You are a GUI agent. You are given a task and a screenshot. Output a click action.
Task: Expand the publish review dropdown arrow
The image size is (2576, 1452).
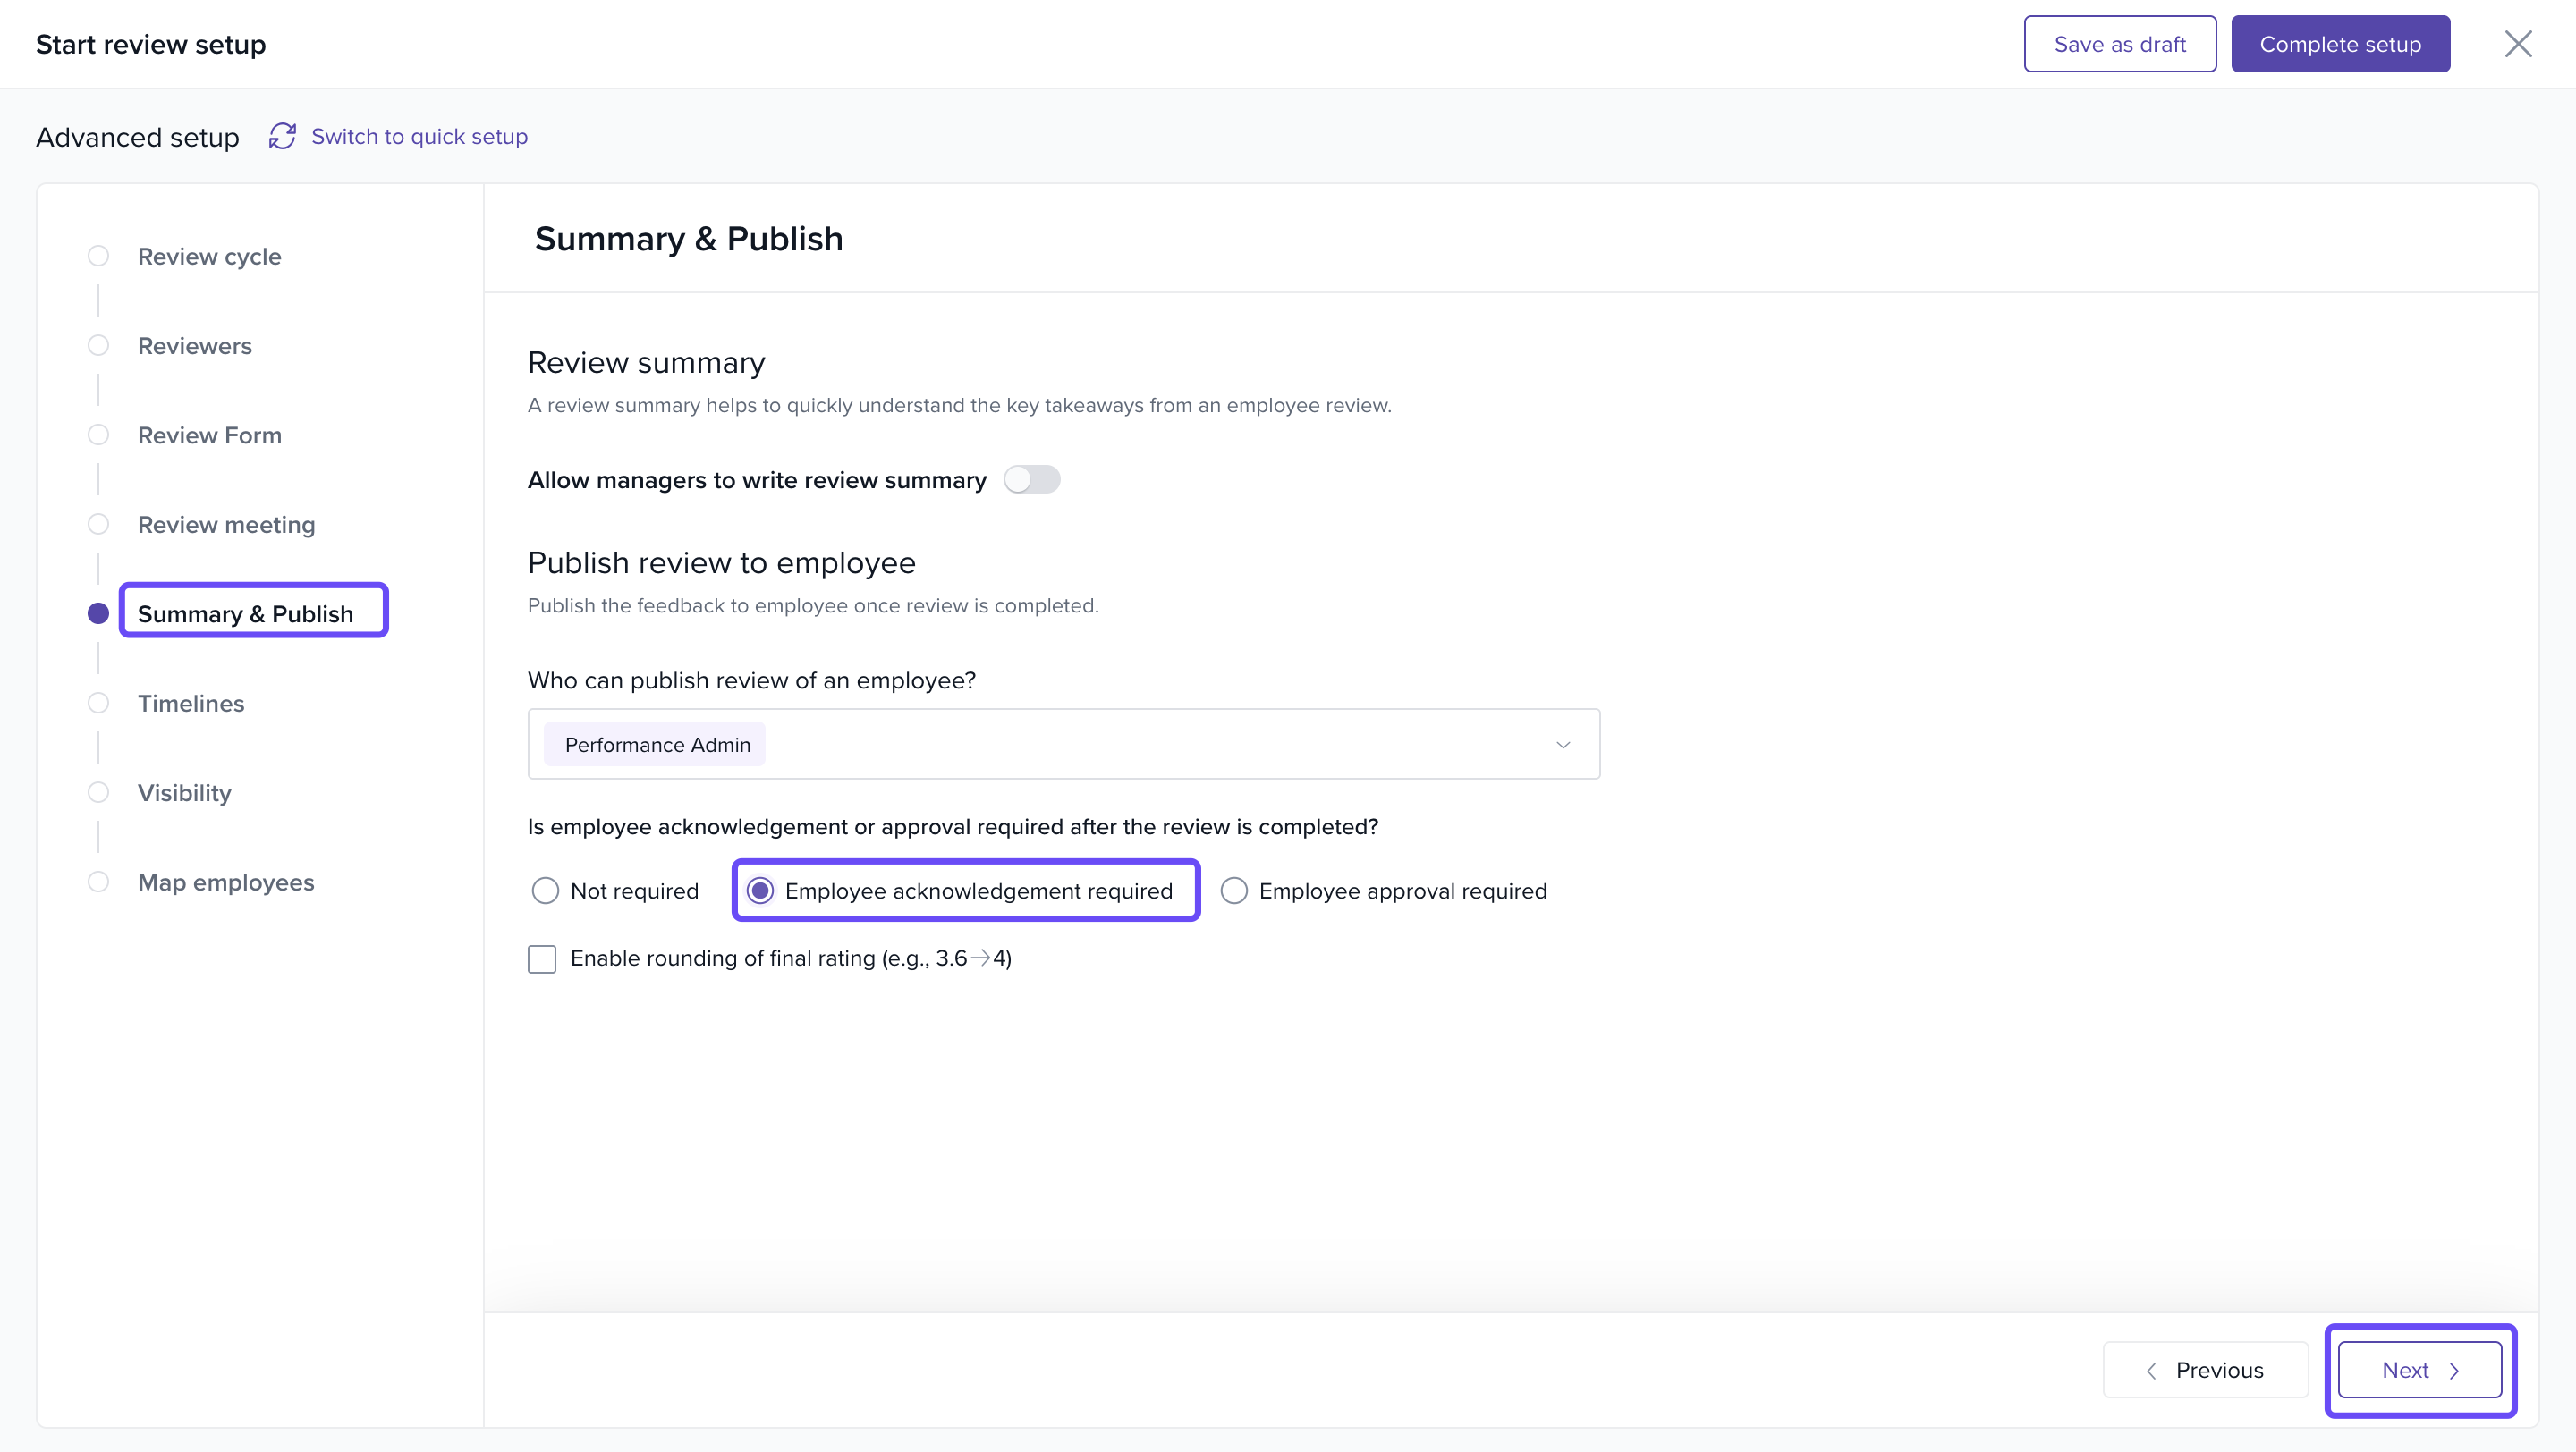click(1563, 745)
